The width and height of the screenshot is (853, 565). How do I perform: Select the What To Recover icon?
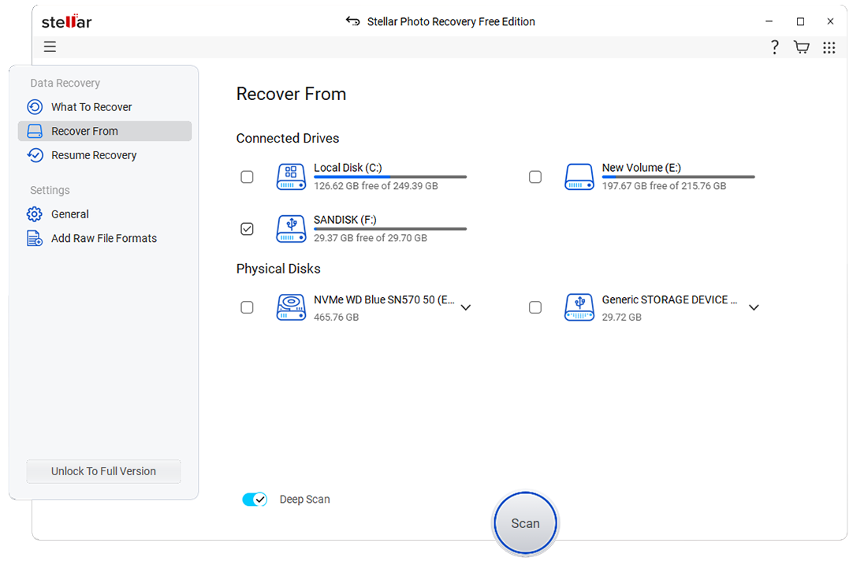click(x=35, y=106)
